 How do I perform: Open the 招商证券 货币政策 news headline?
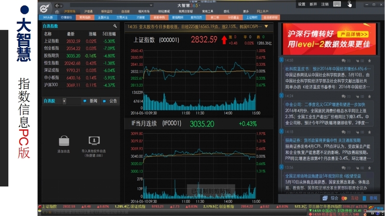tap(322, 140)
